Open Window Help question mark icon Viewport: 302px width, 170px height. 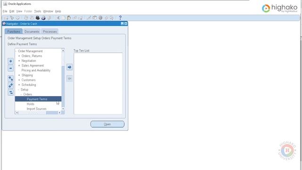pos(120,18)
